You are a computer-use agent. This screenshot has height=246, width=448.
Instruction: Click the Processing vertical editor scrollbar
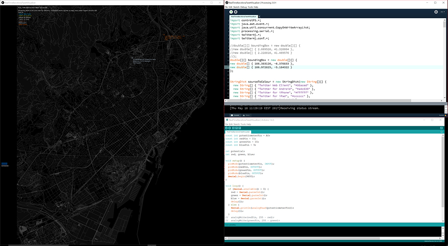444,25
